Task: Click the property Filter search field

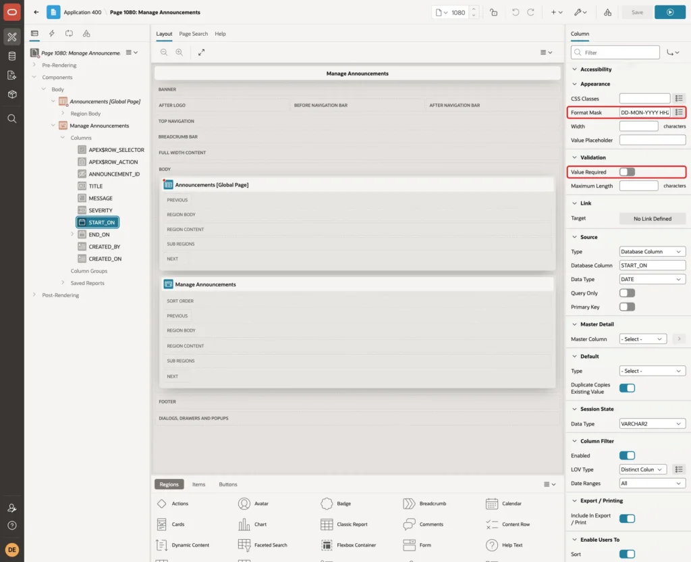Action: pyautogui.click(x=615, y=53)
